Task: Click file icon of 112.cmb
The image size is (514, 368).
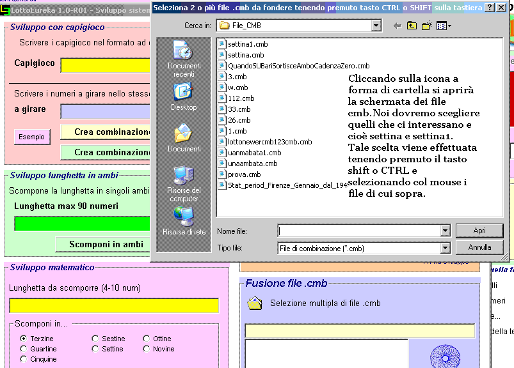Action: 222,98
